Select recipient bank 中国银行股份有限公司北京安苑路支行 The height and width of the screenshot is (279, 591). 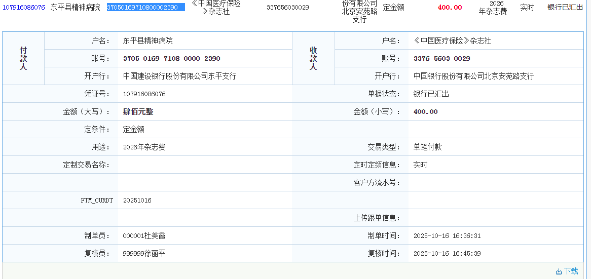(x=473, y=76)
